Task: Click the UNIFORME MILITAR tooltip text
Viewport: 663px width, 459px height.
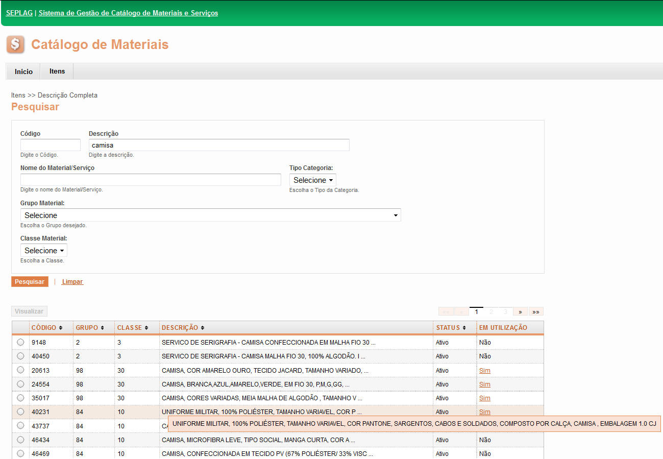Action: click(x=414, y=424)
